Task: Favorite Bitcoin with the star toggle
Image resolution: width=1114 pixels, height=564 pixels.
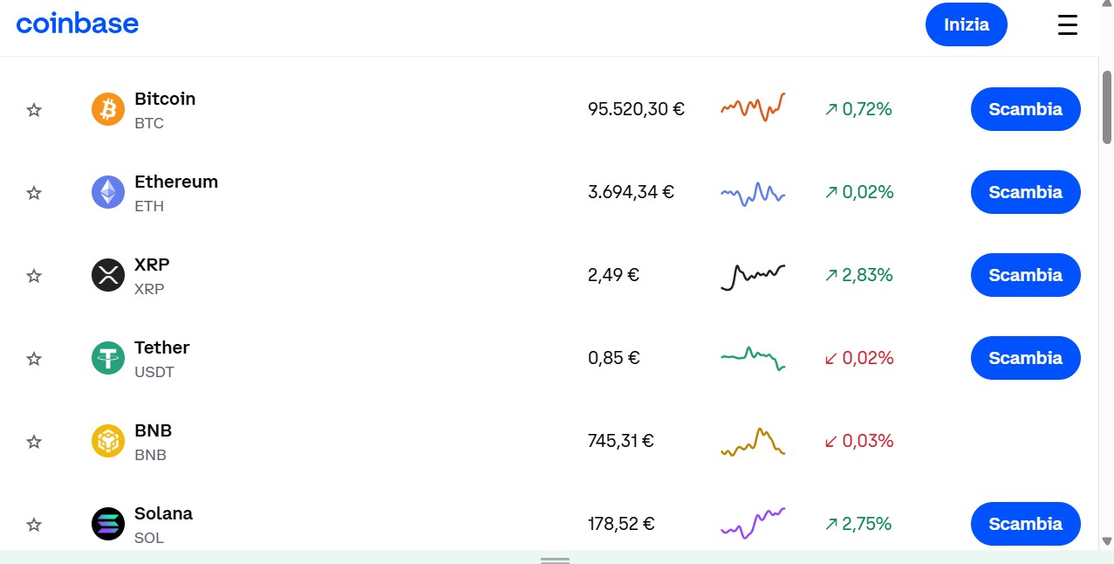Action: click(x=33, y=108)
